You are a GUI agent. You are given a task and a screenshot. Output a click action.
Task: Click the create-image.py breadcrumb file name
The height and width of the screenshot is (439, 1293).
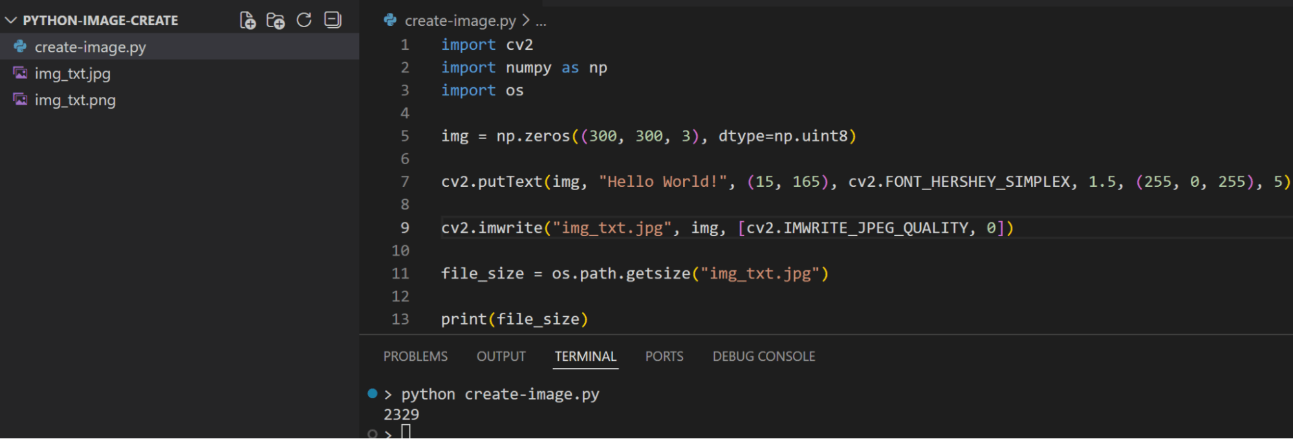tap(460, 21)
